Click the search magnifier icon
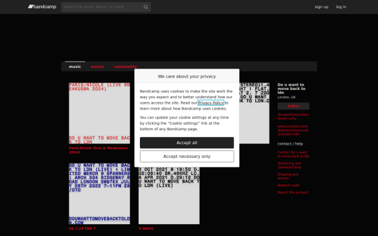The width and height of the screenshot is (378, 236). pos(146,7)
